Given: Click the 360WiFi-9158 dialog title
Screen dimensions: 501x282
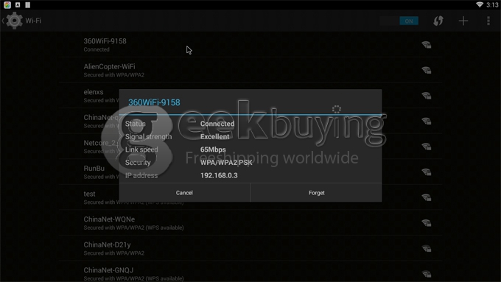Looking at the screenshot, I should pos(154,102).
